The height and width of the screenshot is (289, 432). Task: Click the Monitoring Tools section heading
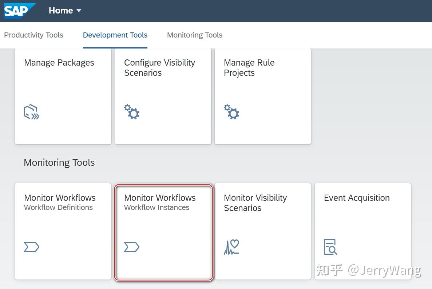pyautogui.click(x=59, y=163)
